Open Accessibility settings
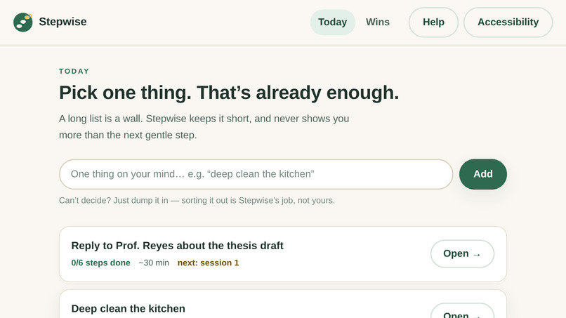The height and width of the screenshot is (318, 566). pyautogui.click(x=508, y=22)
